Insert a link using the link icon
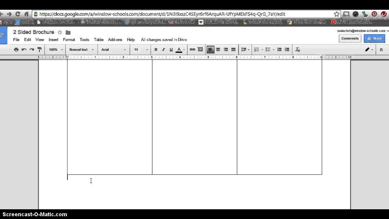389x219 pixels. pyautogui.click(x=192, y=49)
